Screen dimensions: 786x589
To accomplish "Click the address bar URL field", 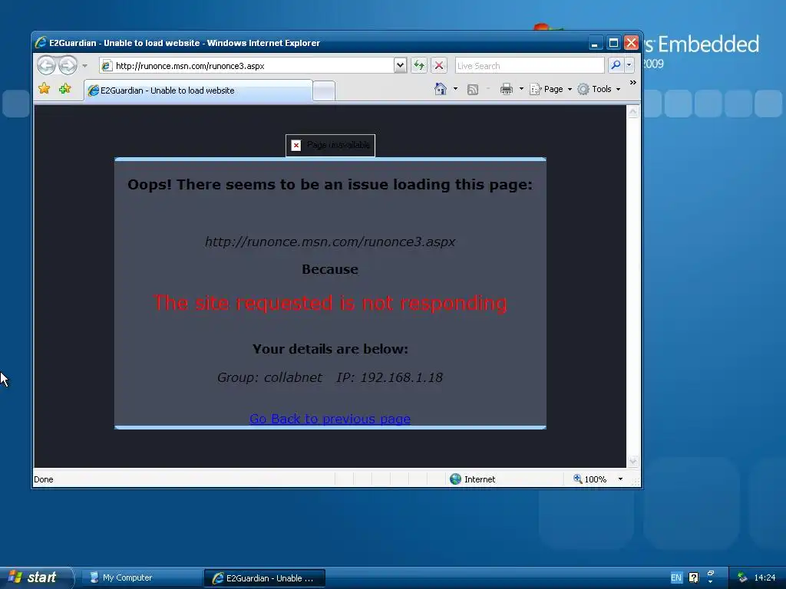I will [x=246, y=66].
